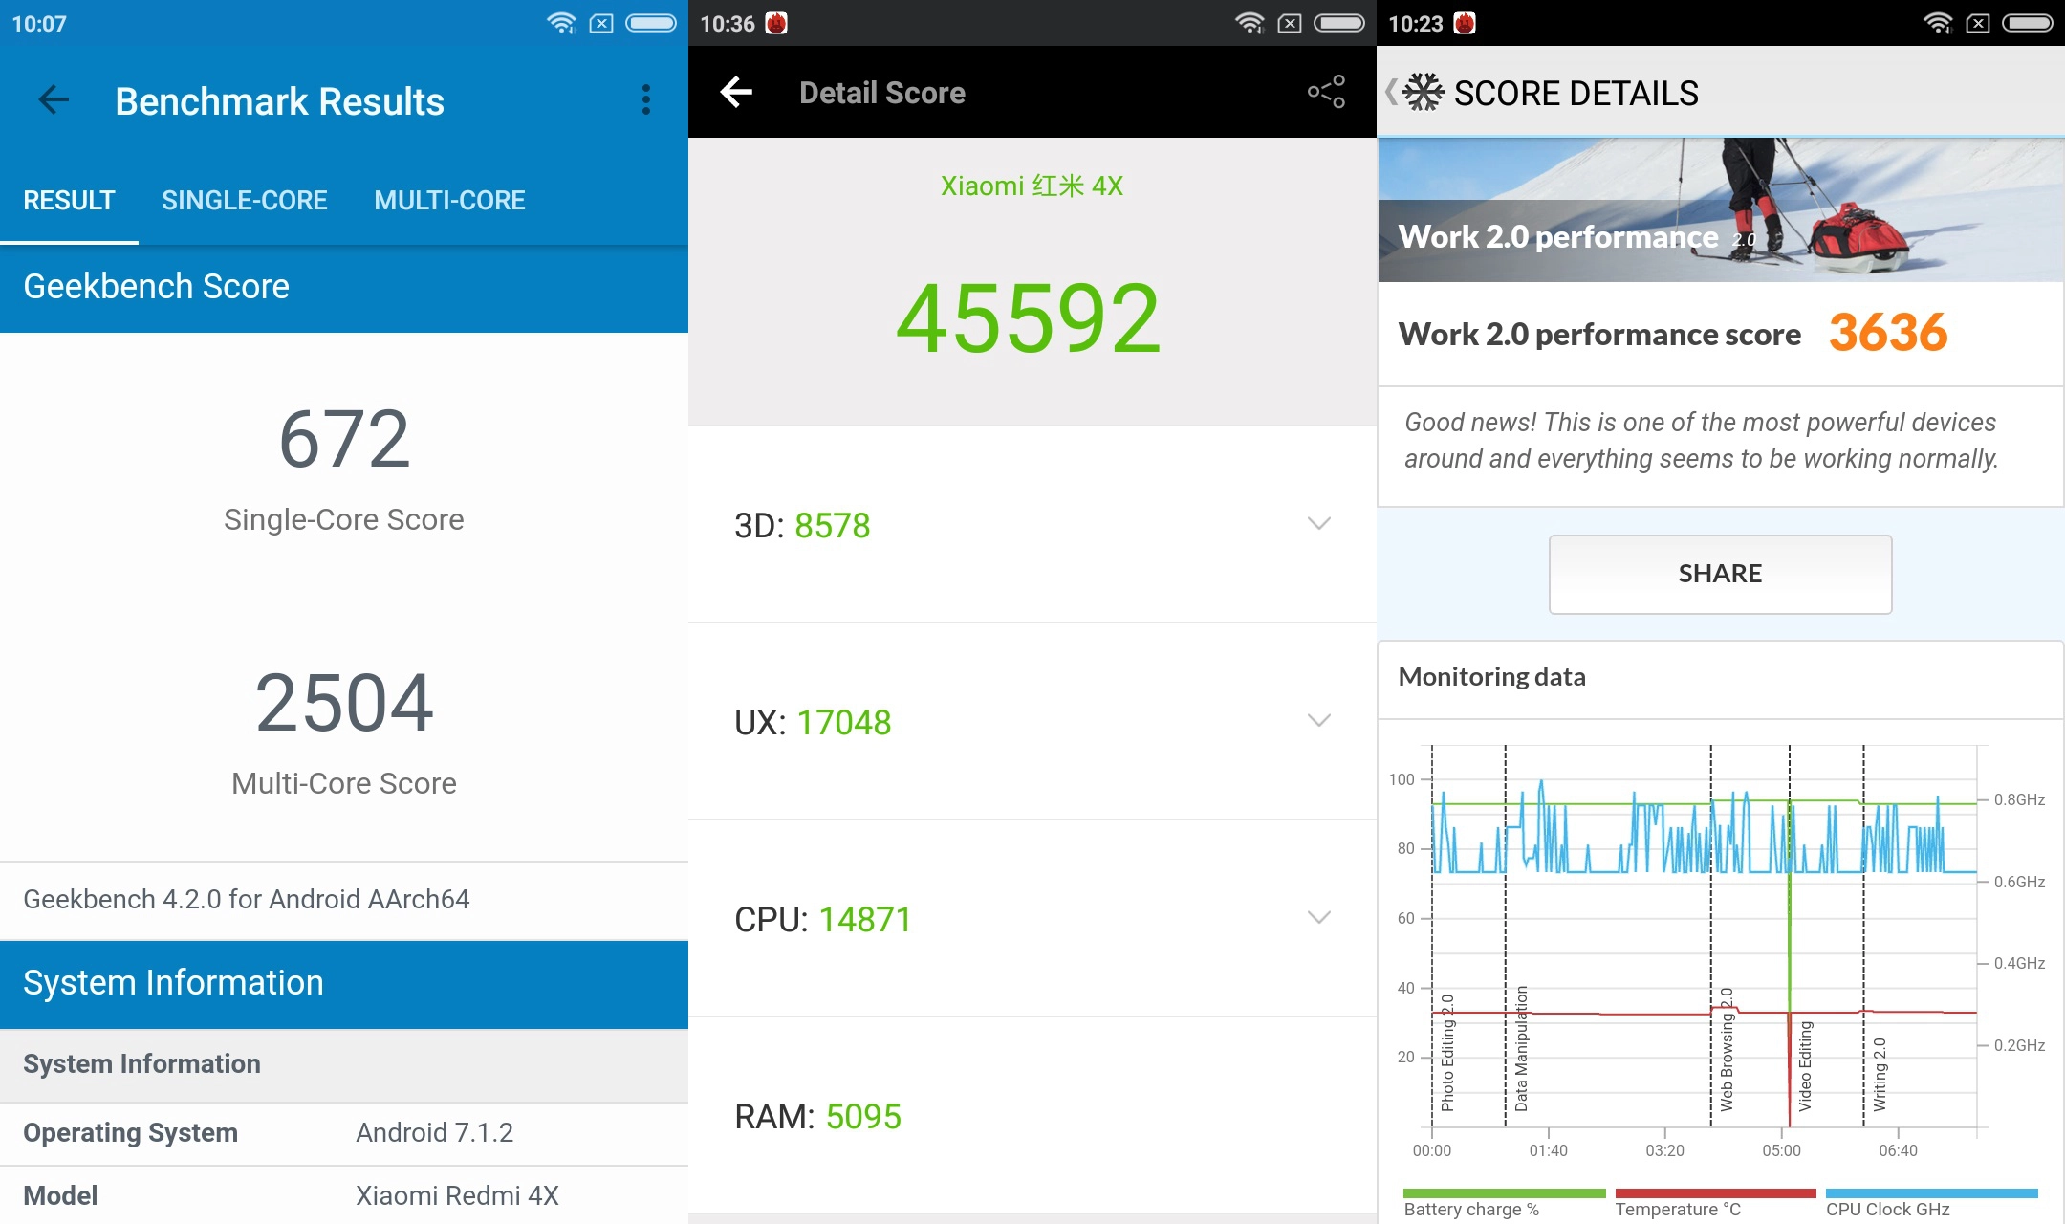This screenshot has height=1224, width=2065.
Task: Tap the Wi-Fi icon in AnTuTu status bar
Action: coord(1250,23)
